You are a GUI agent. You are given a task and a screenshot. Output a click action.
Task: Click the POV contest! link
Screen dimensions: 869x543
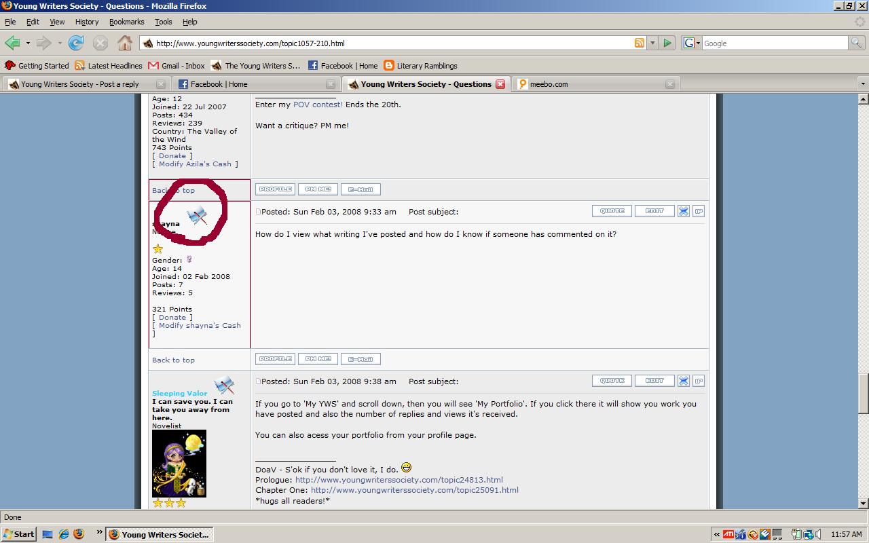tap(318, 105)
